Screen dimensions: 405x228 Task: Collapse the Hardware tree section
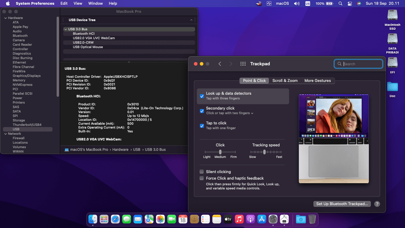click(5, 18)
